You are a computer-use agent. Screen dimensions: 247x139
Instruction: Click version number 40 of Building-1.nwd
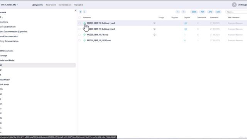click(185, 23)
